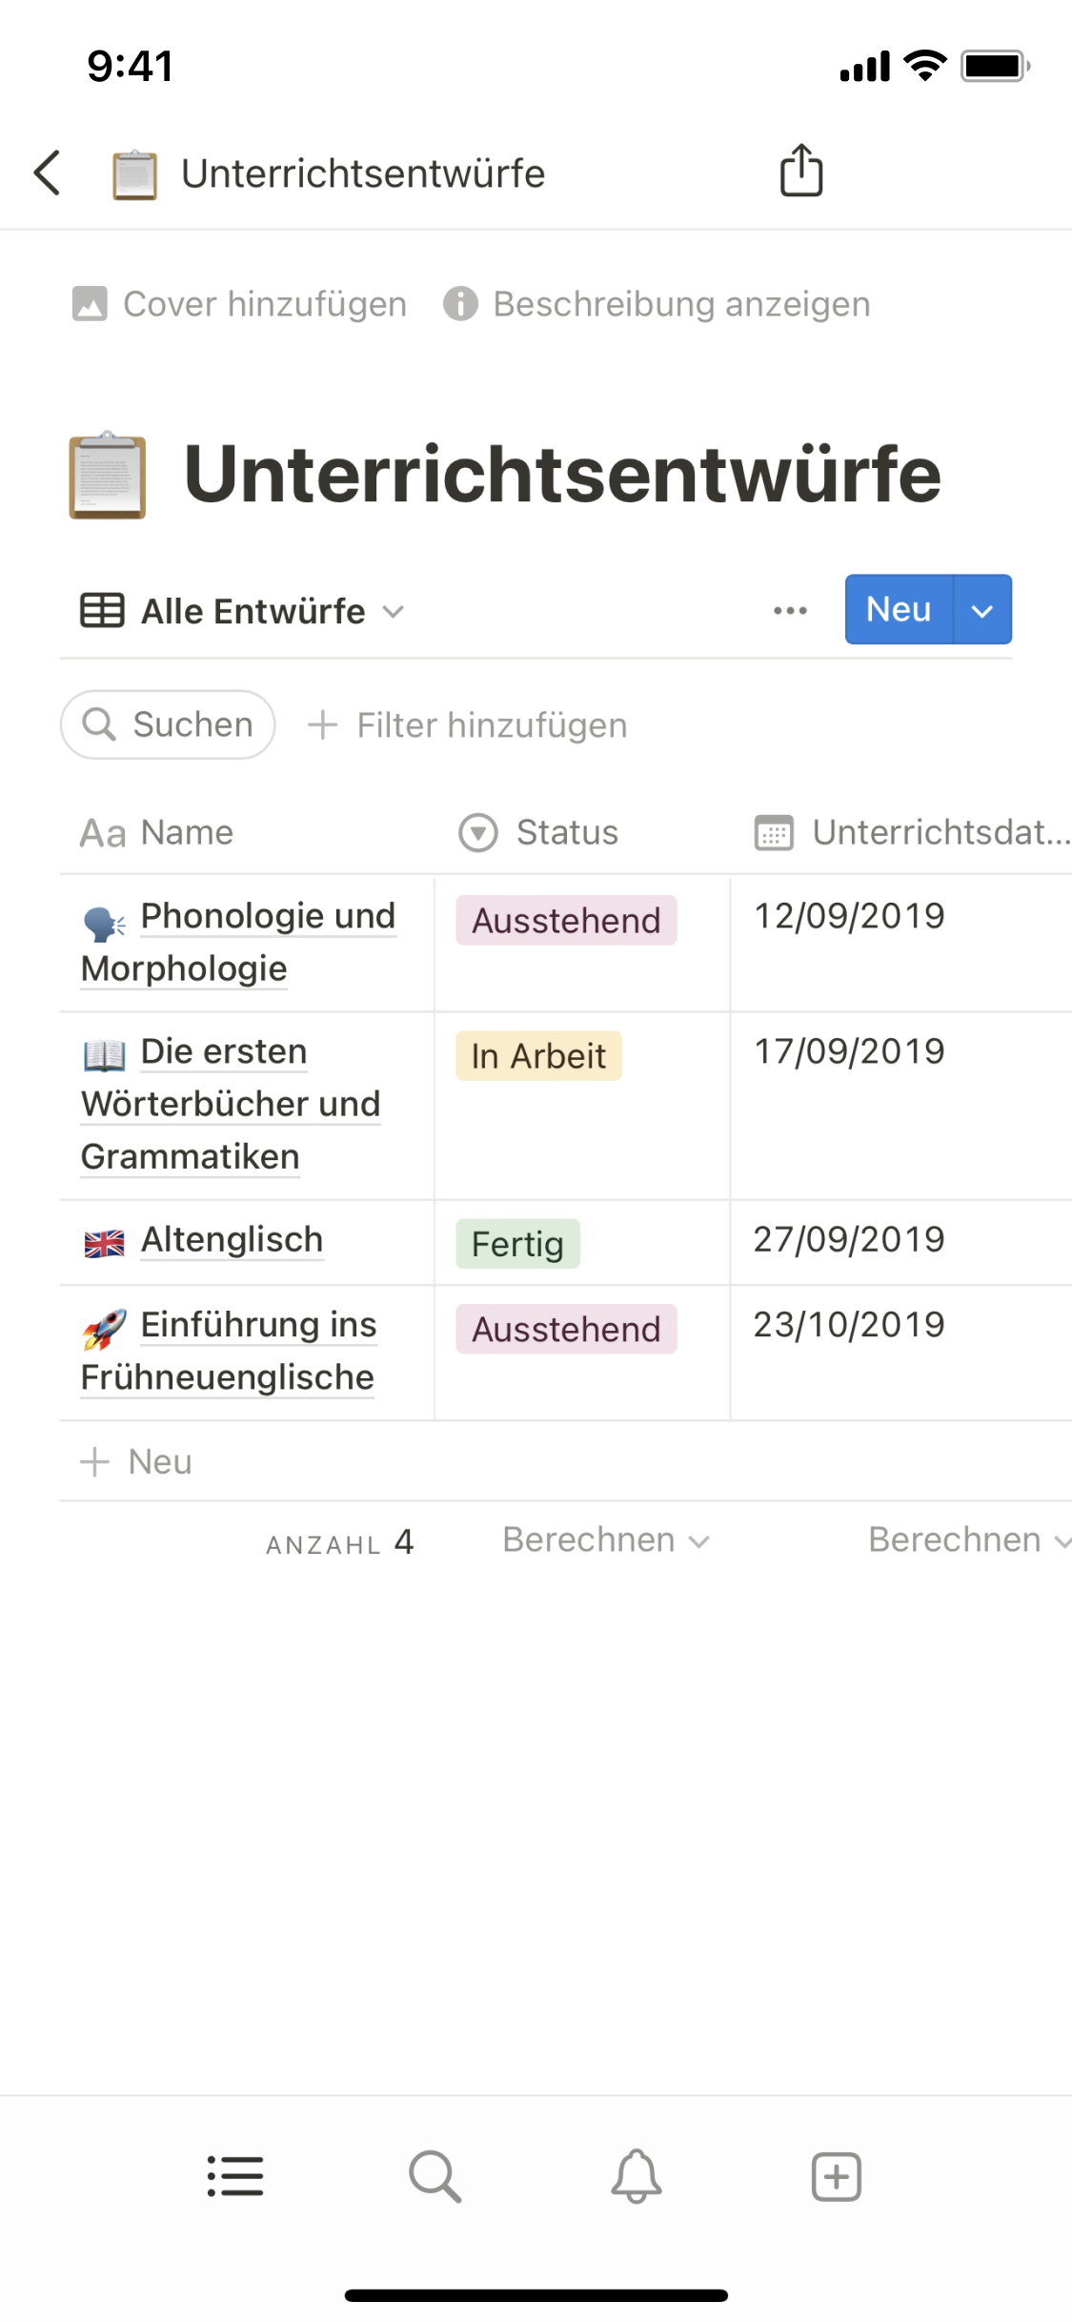
Task: Tap the back arrow in header
Action: coord(48,173)
